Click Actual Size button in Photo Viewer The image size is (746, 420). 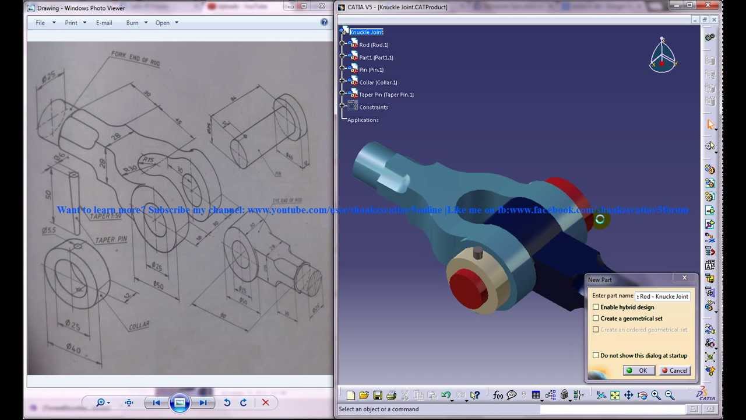(x=129, y=402)
